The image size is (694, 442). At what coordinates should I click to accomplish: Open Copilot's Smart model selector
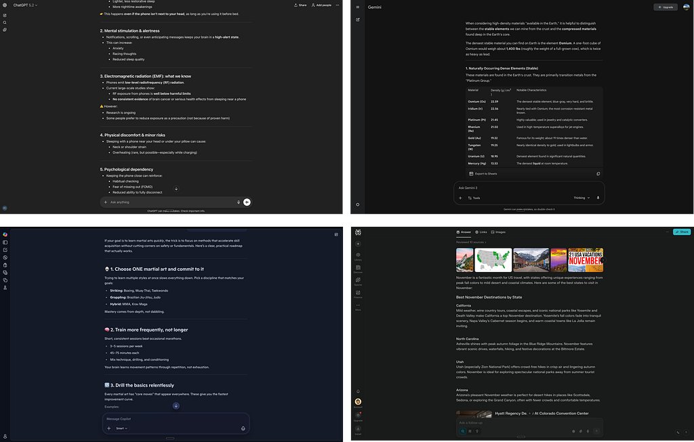(x=121, y=428)
